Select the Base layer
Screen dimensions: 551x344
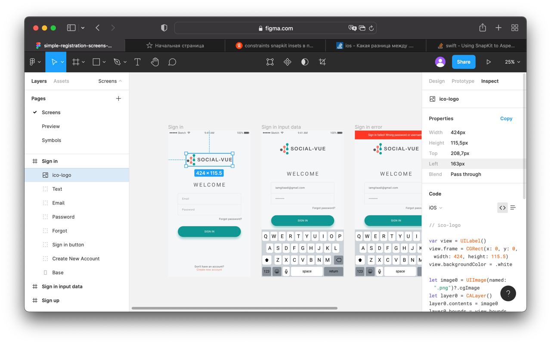coord(77,273)
